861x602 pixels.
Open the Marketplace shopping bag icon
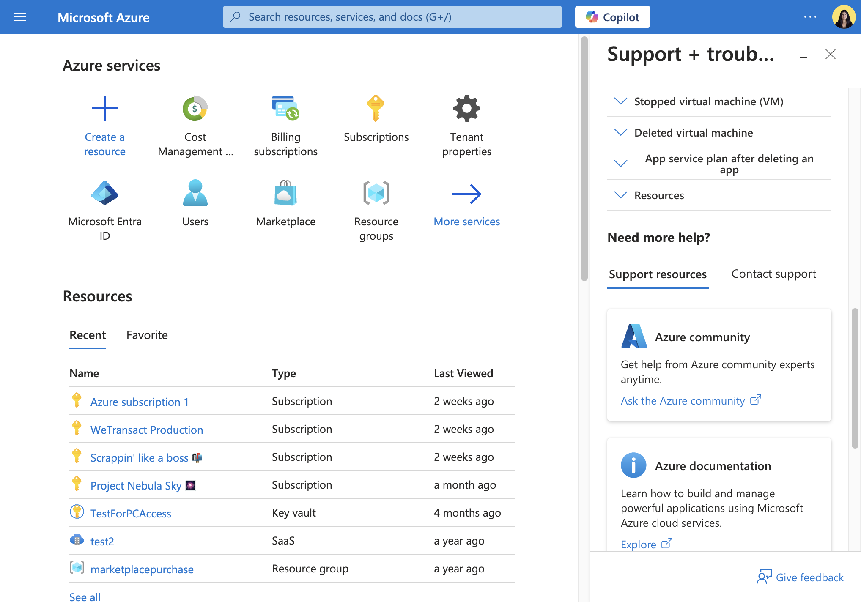285,193
